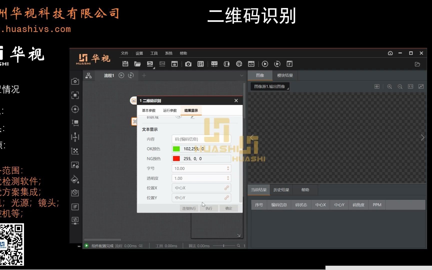Open the 工具 menu
This screenshot has height=270, width=432.
coord(154,53)
